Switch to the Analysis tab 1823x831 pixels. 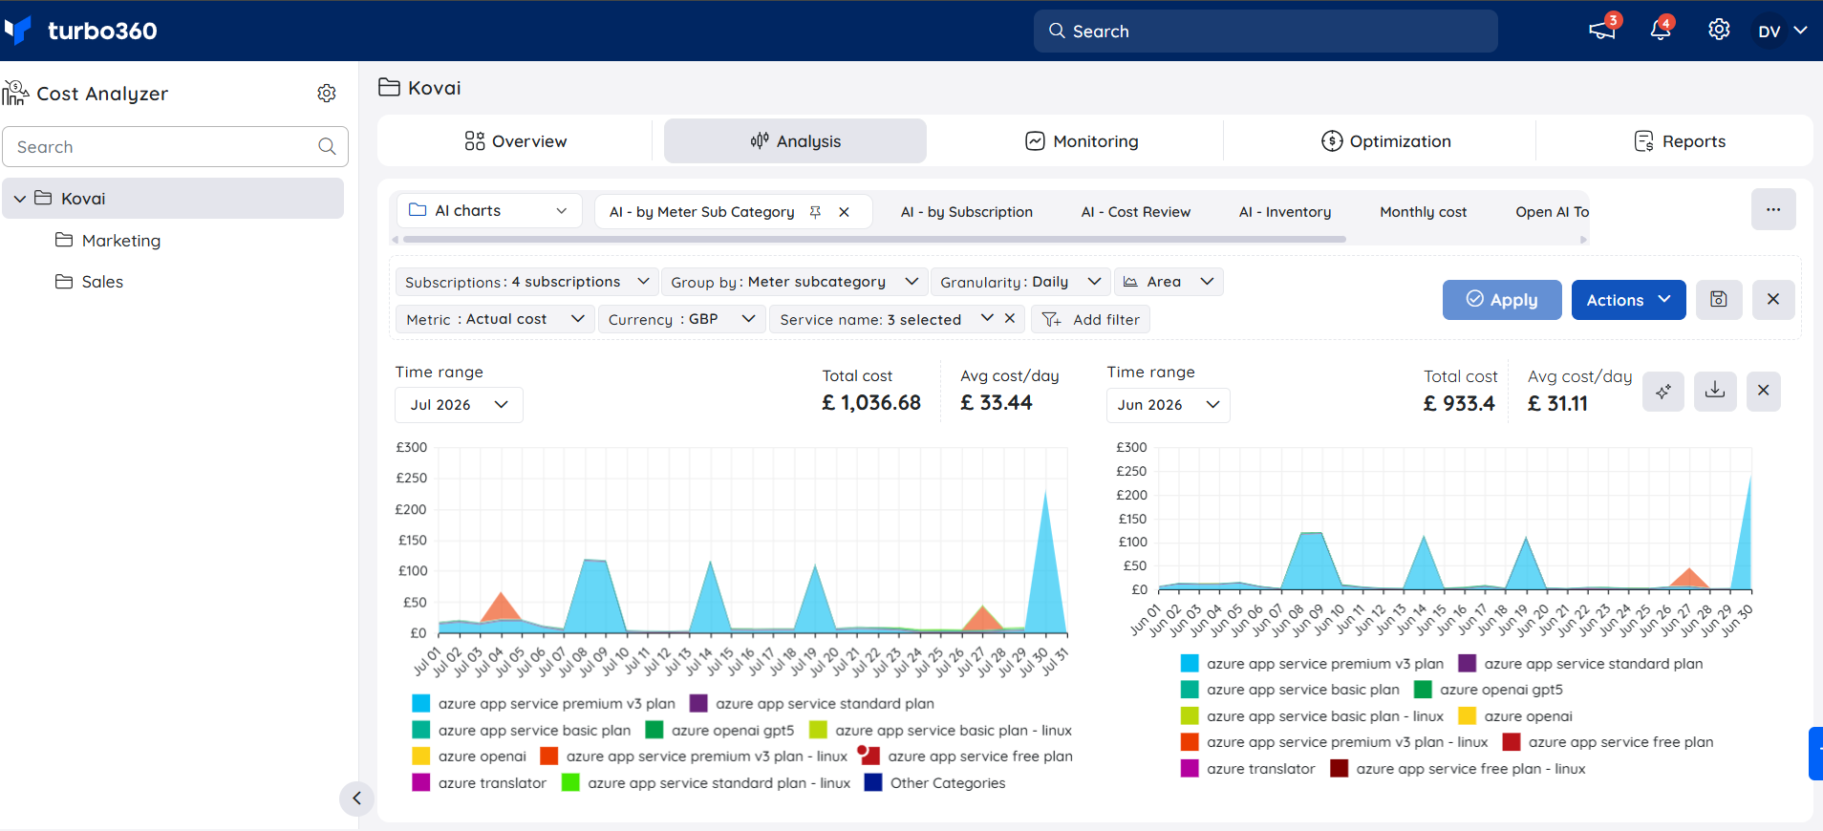(x=795, y=141)
